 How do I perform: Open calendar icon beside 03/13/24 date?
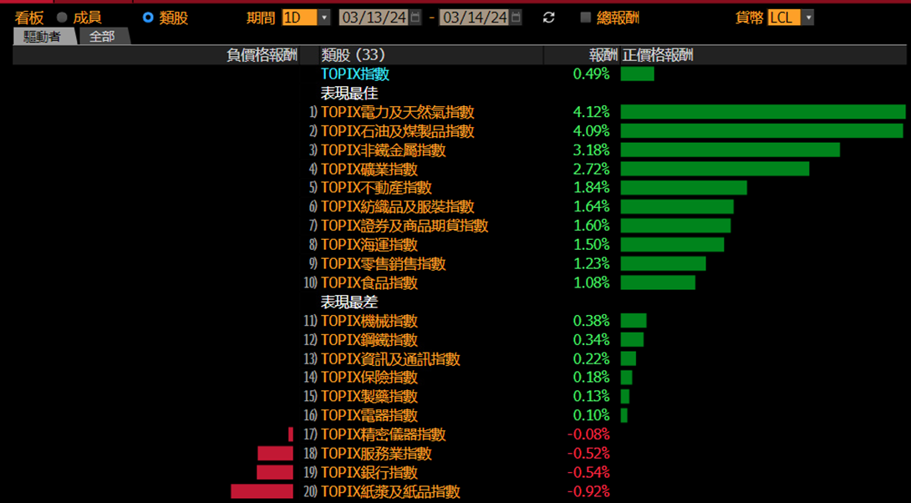(x=415, y=18)
